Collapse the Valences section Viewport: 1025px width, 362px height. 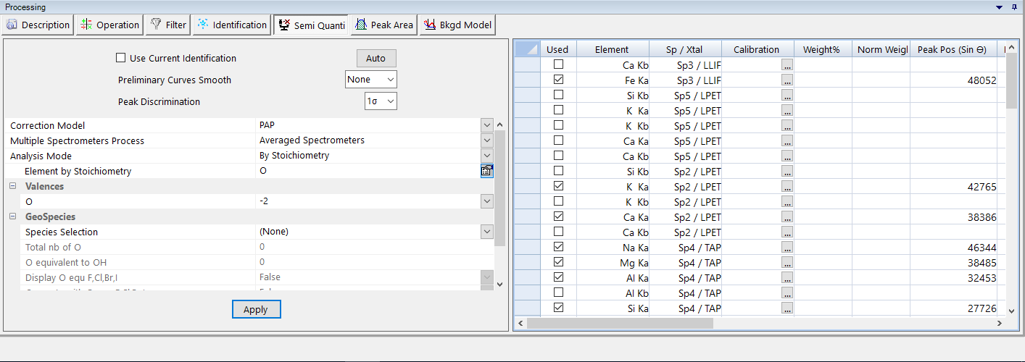click(12, 186)
